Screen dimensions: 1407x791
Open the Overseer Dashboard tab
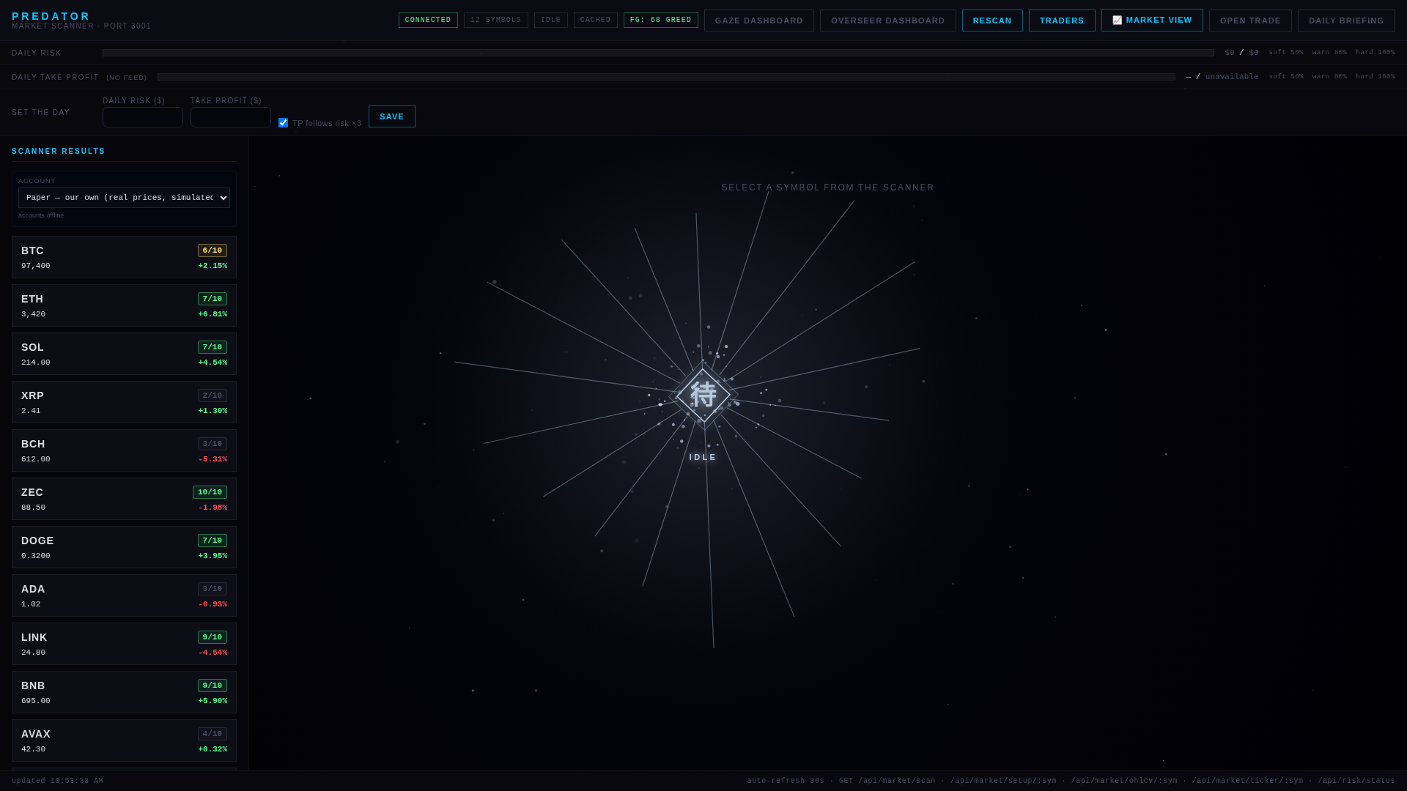pyautogui.click(x=888, y=21)
